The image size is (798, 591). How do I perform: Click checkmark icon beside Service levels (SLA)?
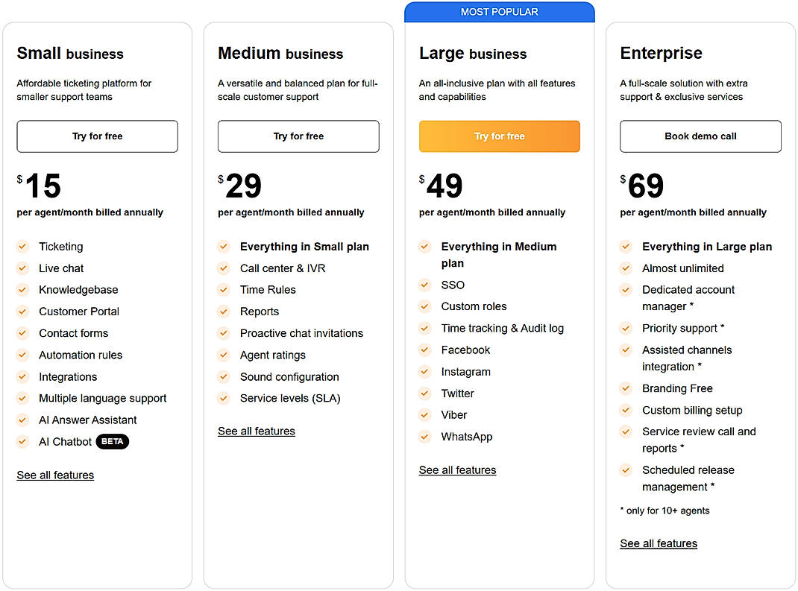(x=224, y=398)
